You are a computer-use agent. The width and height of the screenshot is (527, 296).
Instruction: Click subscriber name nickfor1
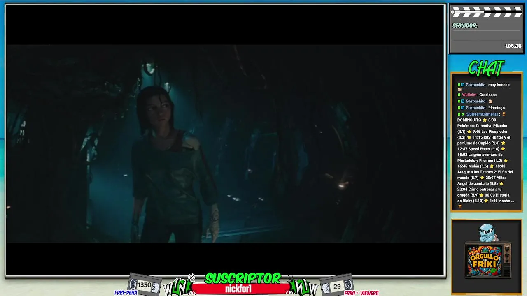[238, 289]
